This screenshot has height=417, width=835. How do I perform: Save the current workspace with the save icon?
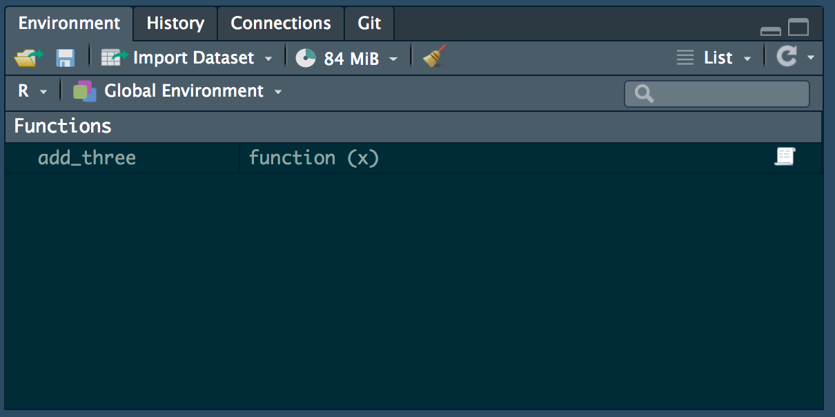65,58
